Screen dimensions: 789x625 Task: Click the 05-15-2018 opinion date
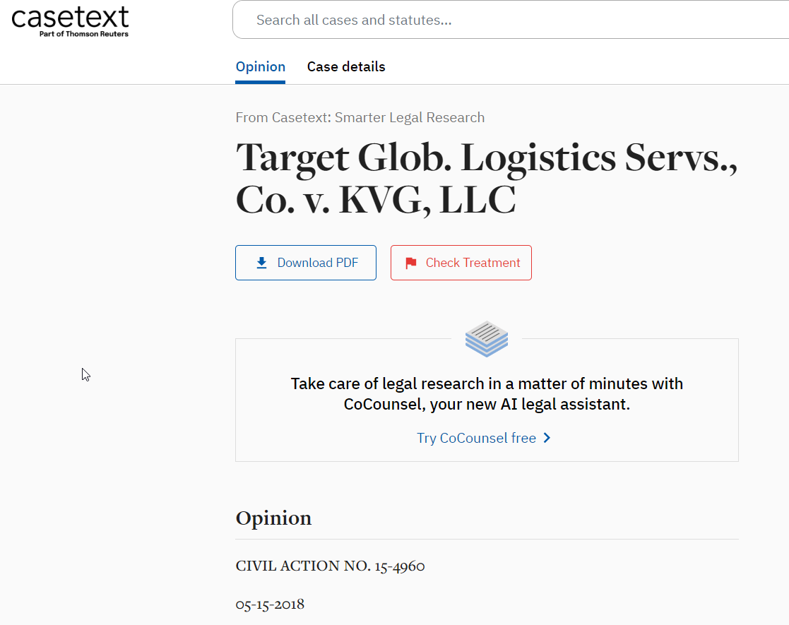coord(270,604)
